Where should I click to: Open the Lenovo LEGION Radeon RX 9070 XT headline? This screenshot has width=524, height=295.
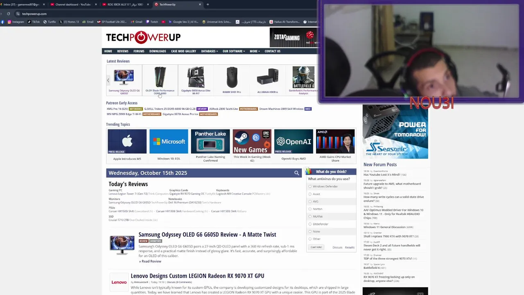tap(197, 276)
